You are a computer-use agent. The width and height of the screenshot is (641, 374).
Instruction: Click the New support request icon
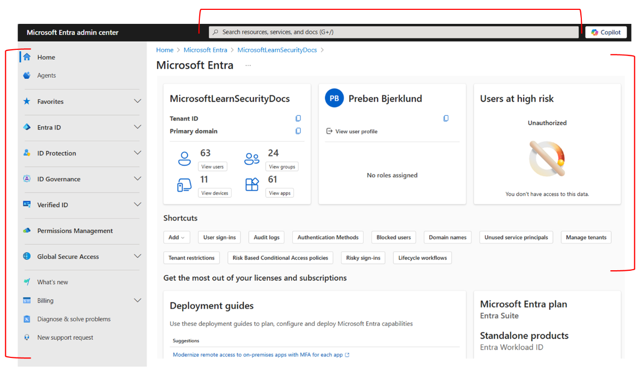click(x=27, y=337)
